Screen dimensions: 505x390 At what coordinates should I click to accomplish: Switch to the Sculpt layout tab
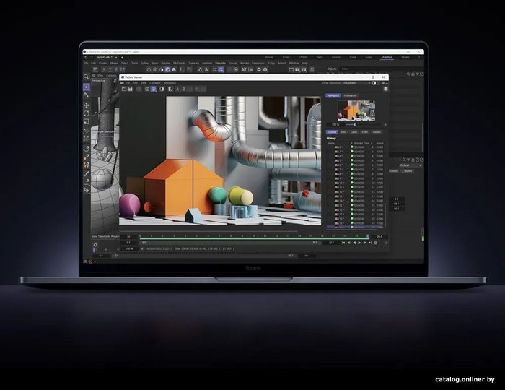(x=286, y=57)
